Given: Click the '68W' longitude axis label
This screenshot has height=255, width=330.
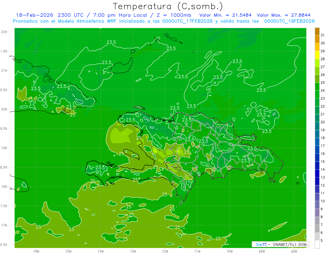Looking at the screenshot, I should tap(294, 251).
